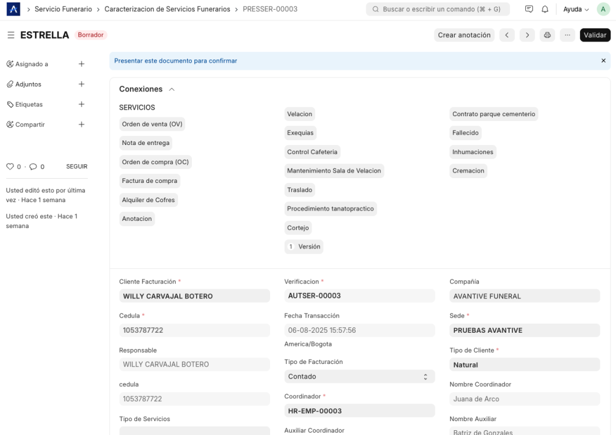Click SEGUIR to follow document
The width and height of the screenshot is (616, 435).
point(76,167)
